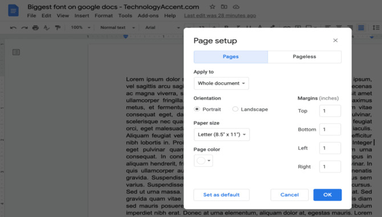Viewport: 382px width, 217px height.
Task: Run spelling and grammar check
Action: [47, 27]
